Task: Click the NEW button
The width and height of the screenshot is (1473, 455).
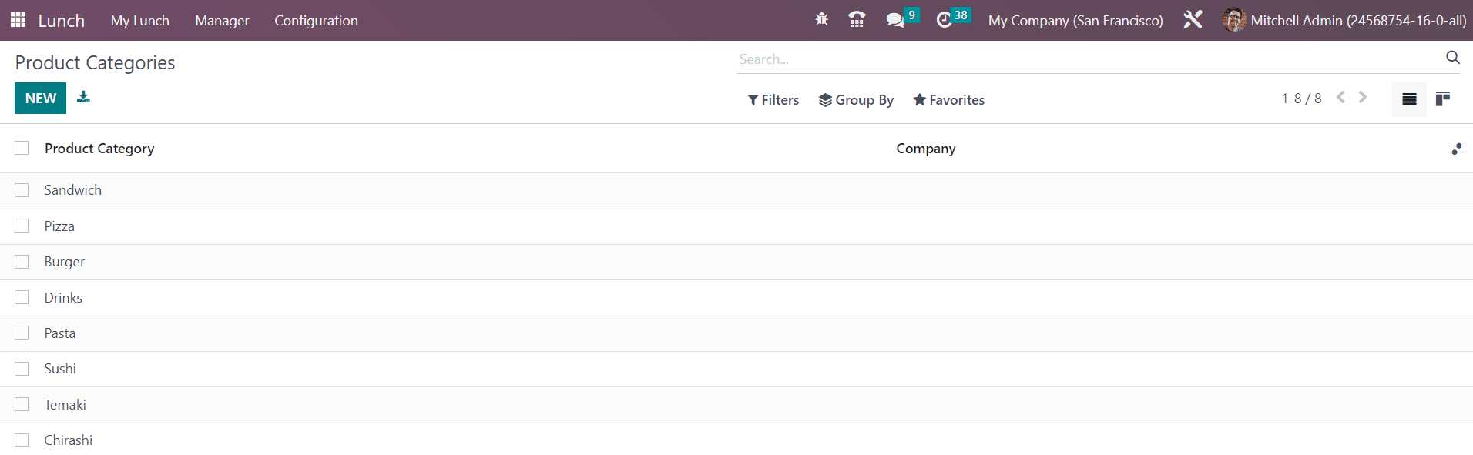Action: [x=40, y=99]
